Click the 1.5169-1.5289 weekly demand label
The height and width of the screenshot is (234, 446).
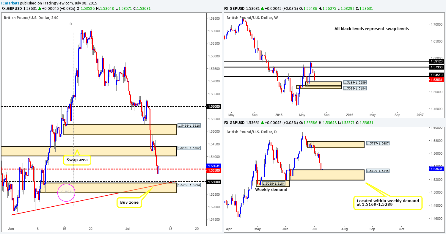pyautogui.click(x=355, y=82)
